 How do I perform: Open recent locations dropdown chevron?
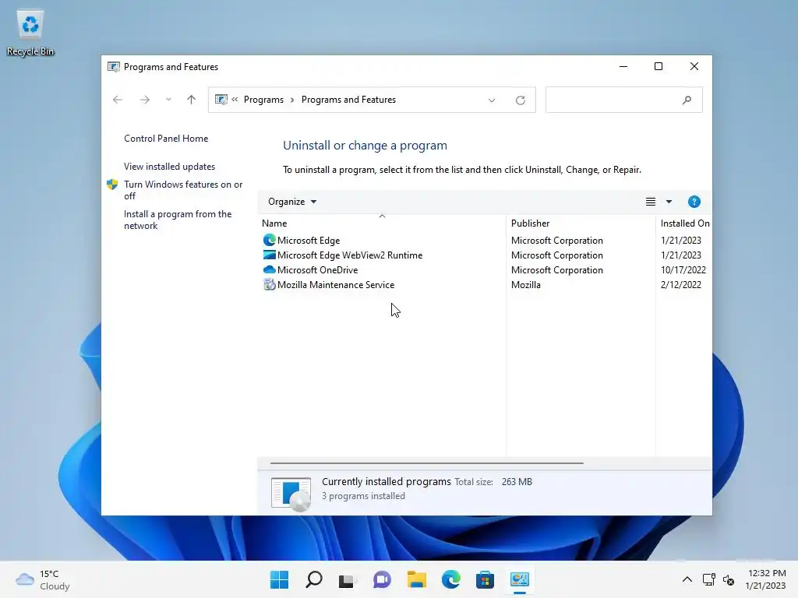coord(168,100)
